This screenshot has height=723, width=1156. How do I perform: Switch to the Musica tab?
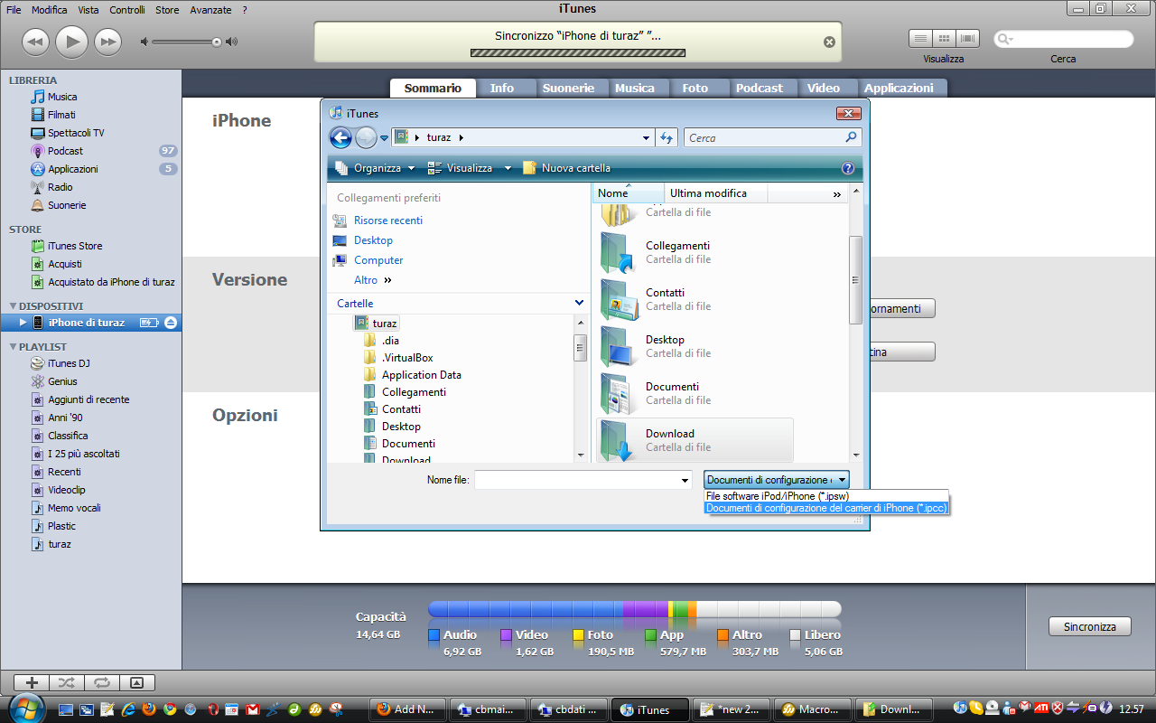(635, 88)
